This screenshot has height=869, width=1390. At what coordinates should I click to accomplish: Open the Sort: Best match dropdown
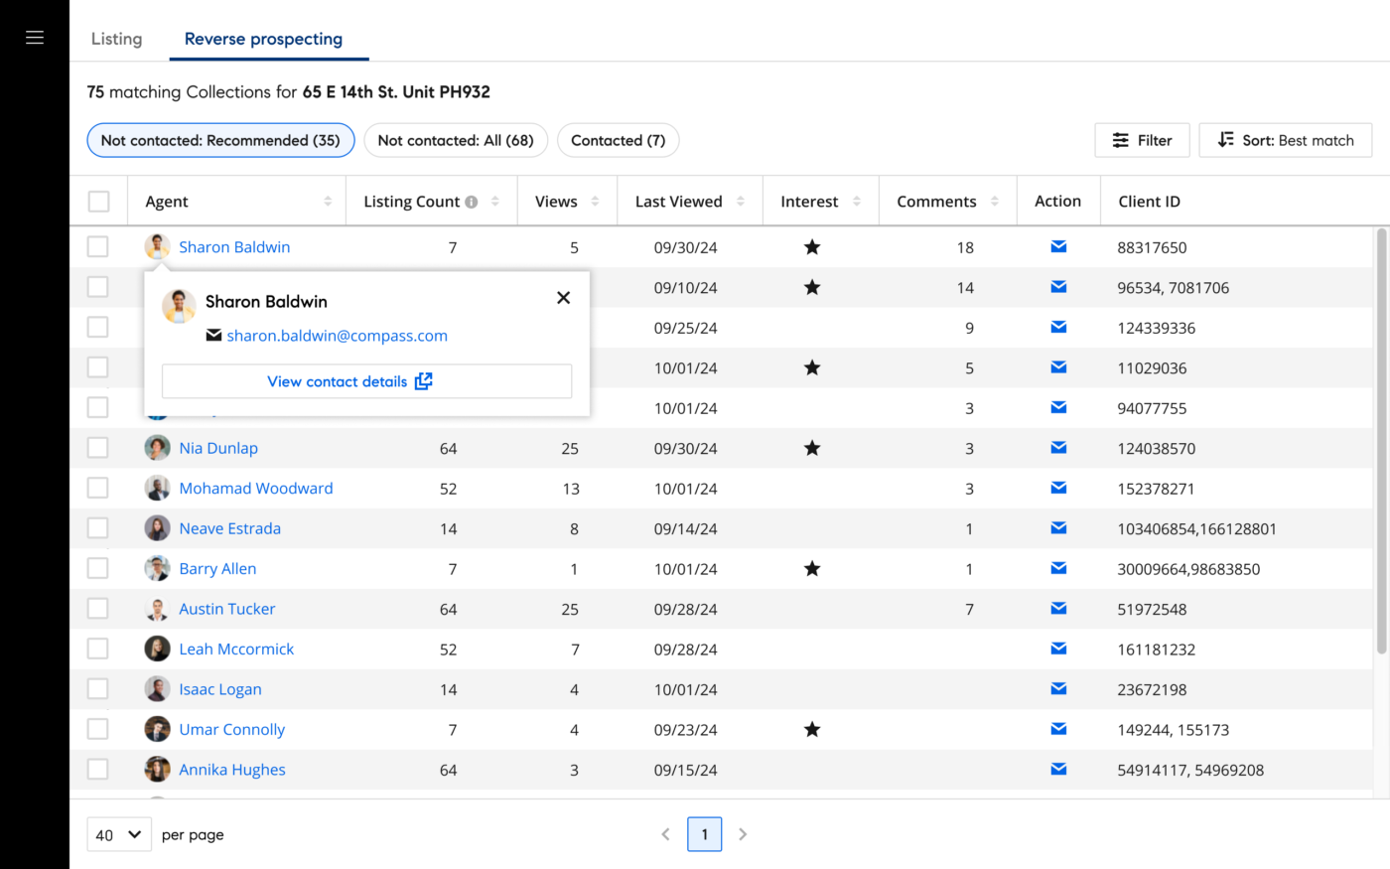tap(1285, 140)
